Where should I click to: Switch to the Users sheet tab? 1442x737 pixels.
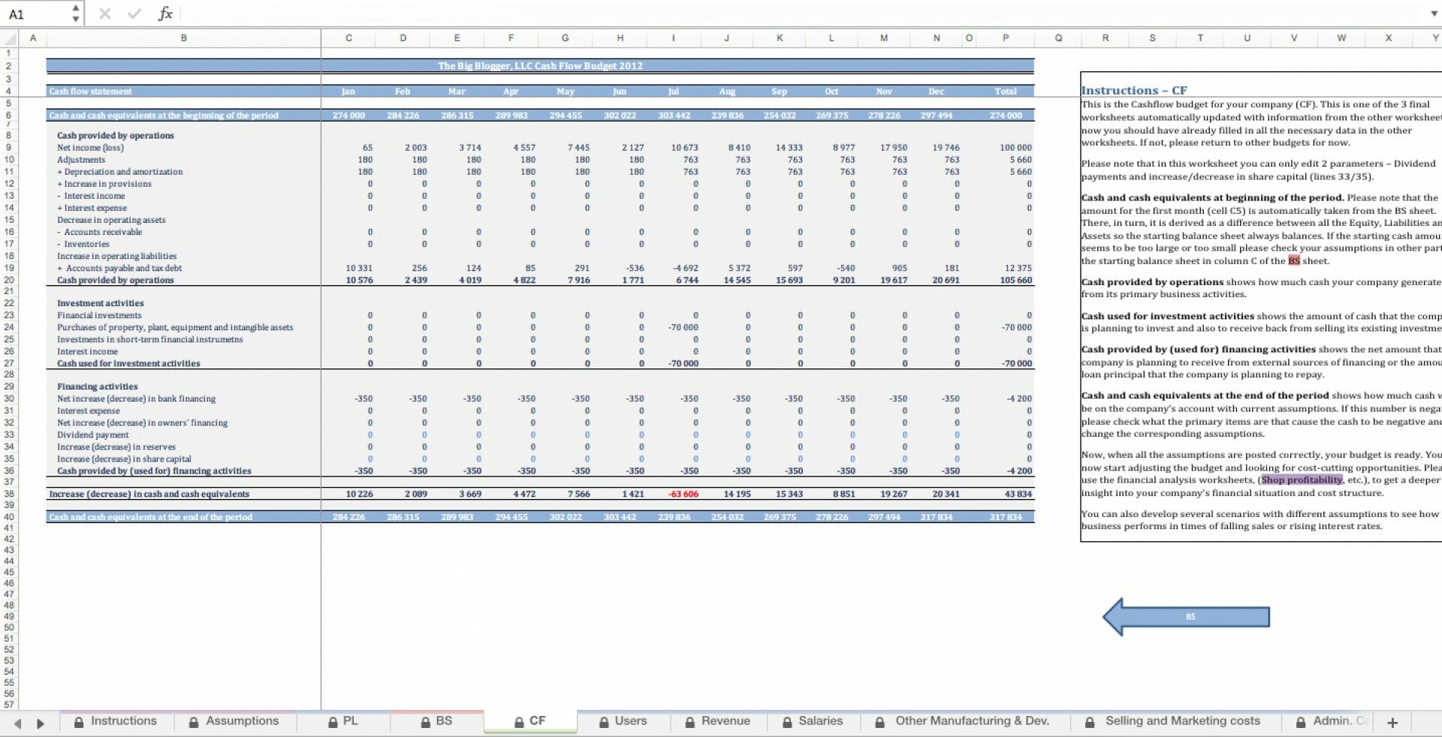(623, 720)
